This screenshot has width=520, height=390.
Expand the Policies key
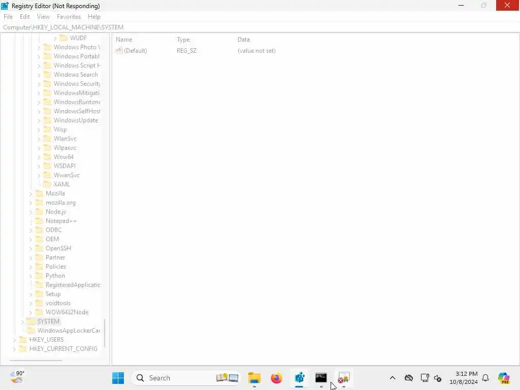31,267
